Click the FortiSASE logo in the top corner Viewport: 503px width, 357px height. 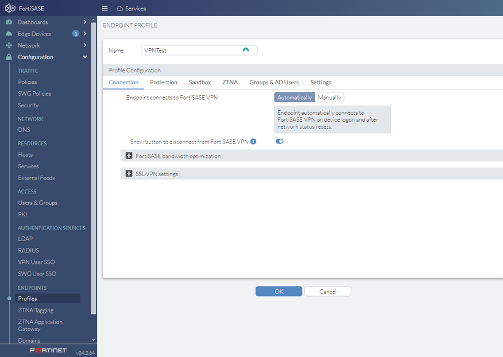(8, 8)
